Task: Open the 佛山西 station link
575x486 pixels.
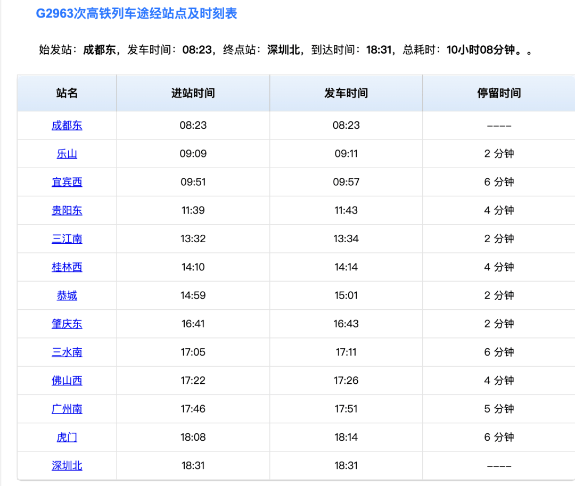Action: click(x=67, y=381)
